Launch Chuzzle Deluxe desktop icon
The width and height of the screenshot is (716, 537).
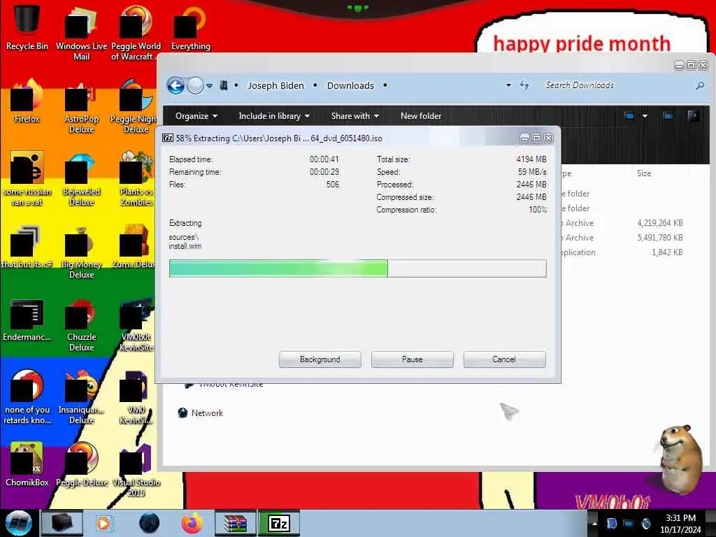(x=81, y=325)
